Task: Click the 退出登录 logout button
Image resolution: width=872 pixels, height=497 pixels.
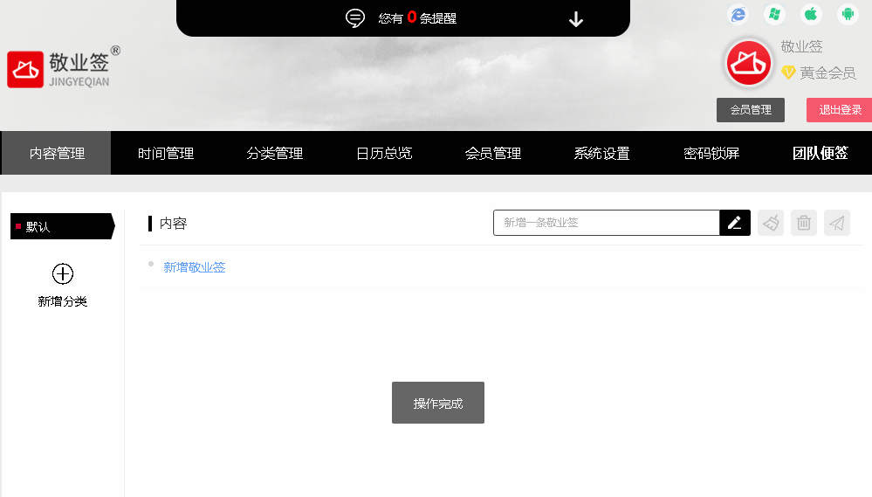Action: (840, 110)
